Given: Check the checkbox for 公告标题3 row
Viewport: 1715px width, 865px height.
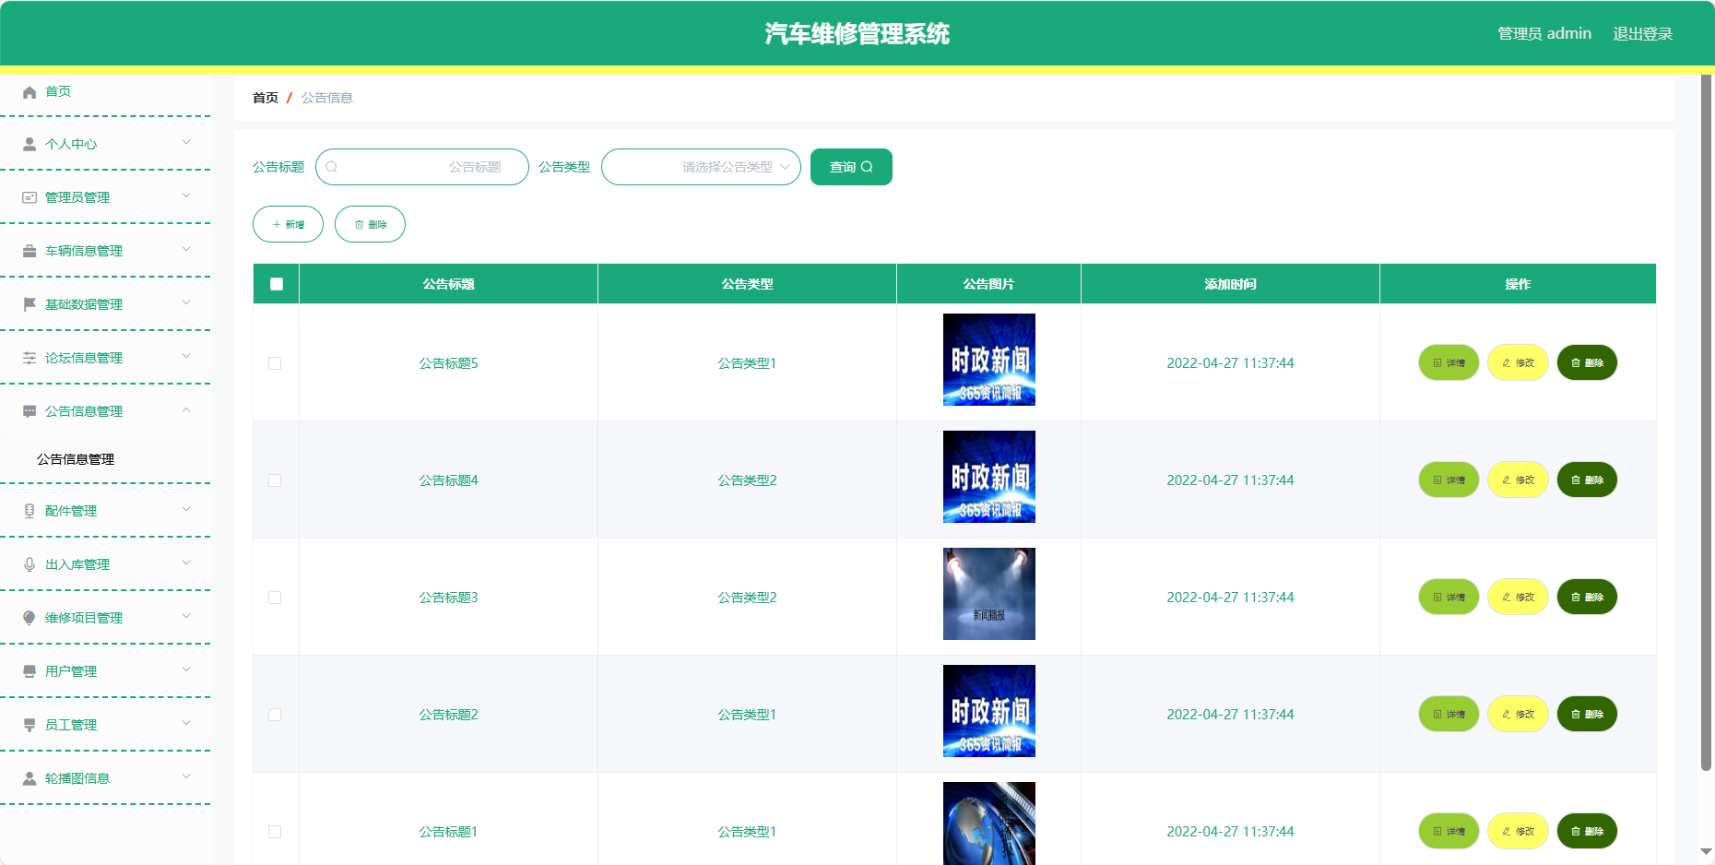Looking at the screenshot, I should click(275, 598).
